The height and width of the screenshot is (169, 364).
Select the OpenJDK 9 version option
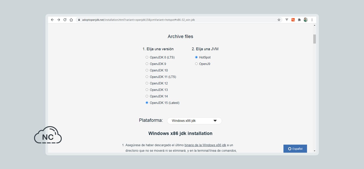point(147,64)
